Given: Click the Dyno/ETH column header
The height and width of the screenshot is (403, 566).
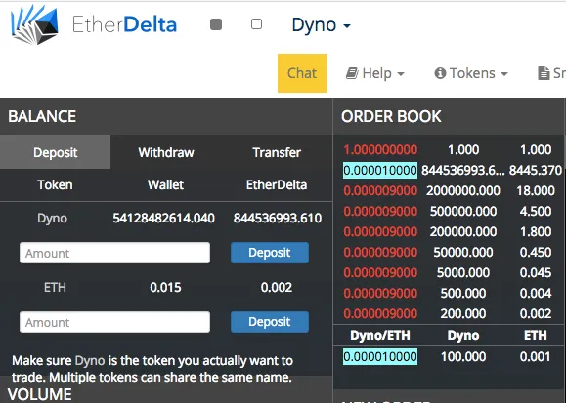Looking at the screenshot, I should pyautogui.click(x=380, y=336).
